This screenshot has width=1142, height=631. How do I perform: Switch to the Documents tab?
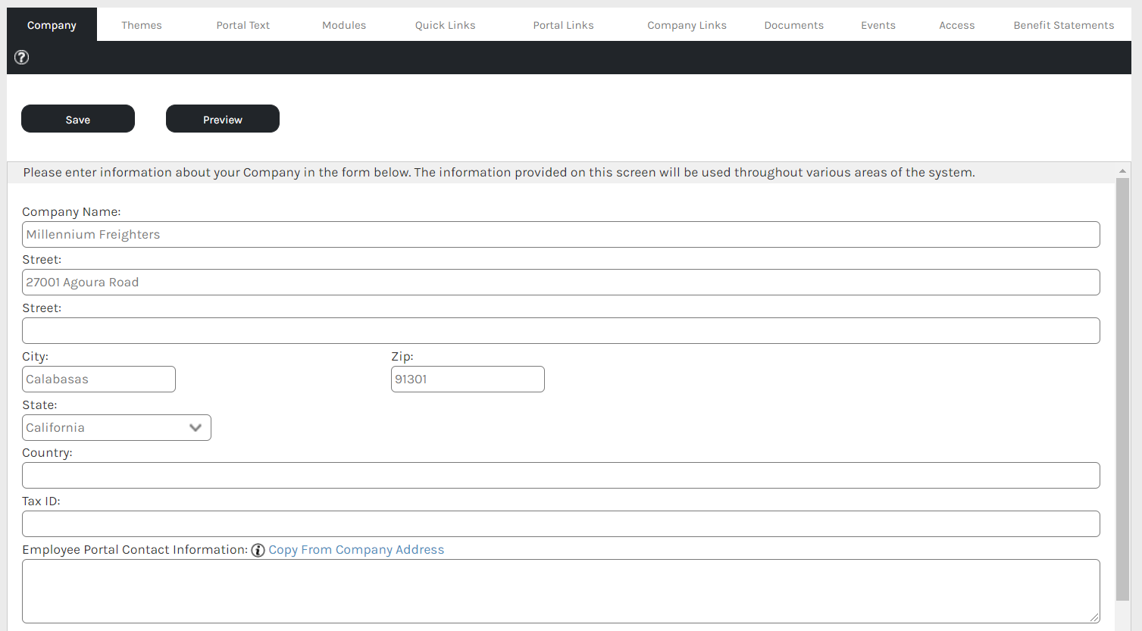pyautogui.click(x=793, y=25)
